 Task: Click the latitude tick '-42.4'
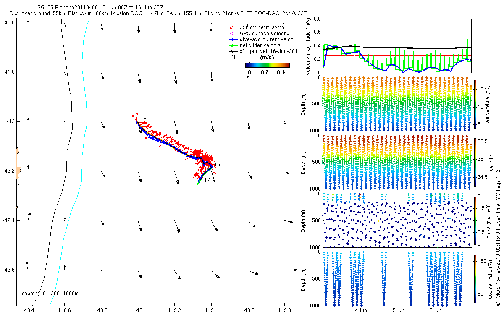[x=8, y=220]
